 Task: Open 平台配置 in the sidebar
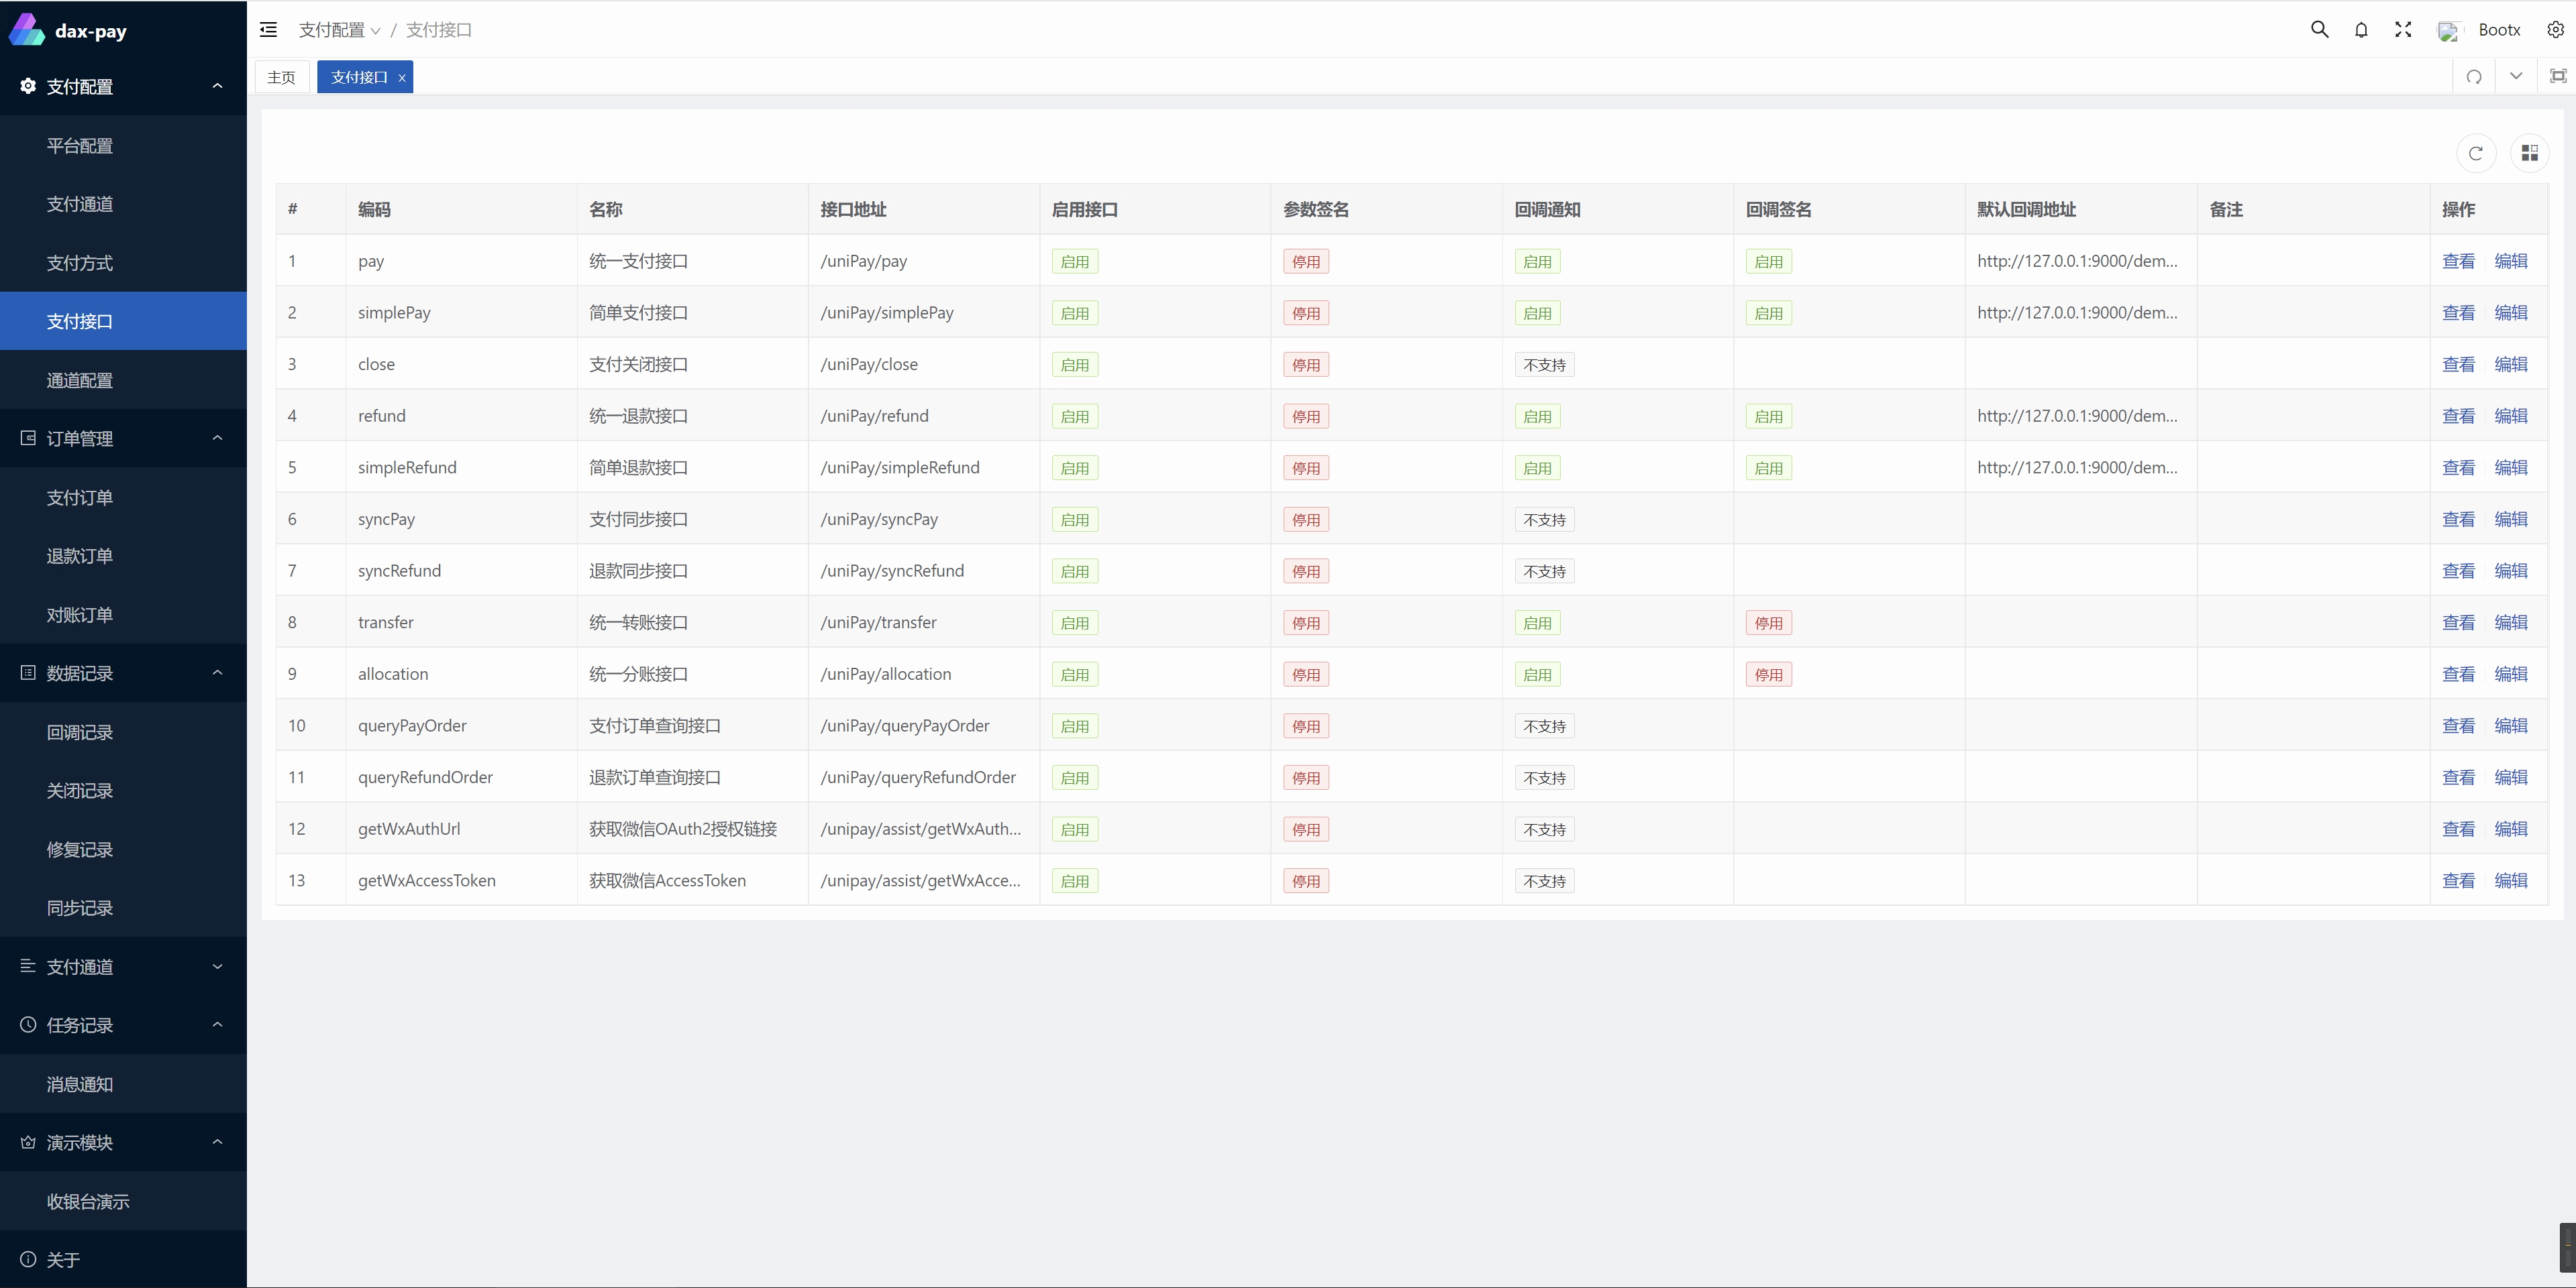80,146
